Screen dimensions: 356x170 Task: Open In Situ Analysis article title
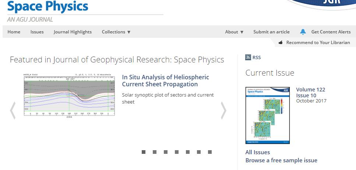point(166,80)
